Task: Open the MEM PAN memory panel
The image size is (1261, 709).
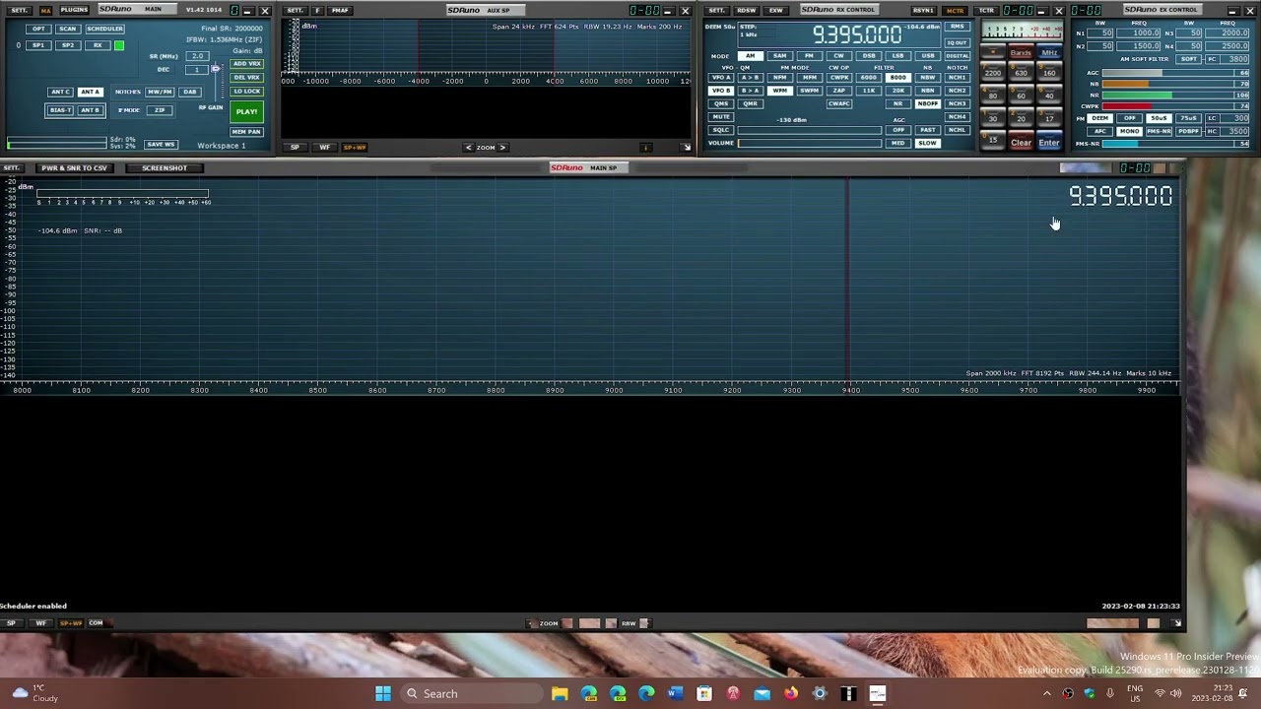Action: (246, 132)
